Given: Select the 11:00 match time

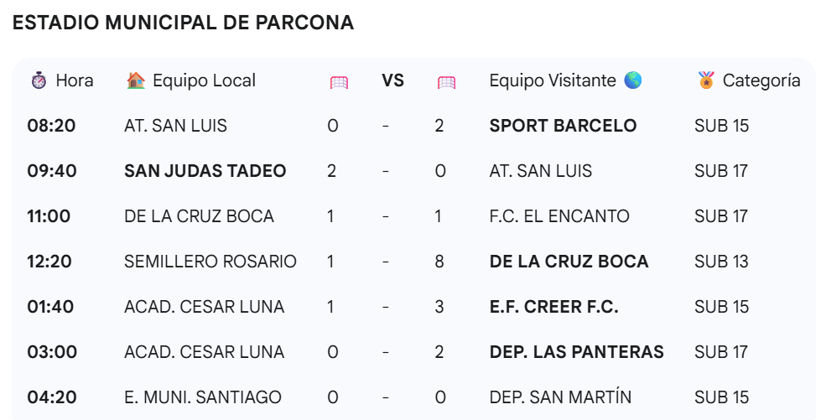Looking at the screenshot, I should click(49, 216).
